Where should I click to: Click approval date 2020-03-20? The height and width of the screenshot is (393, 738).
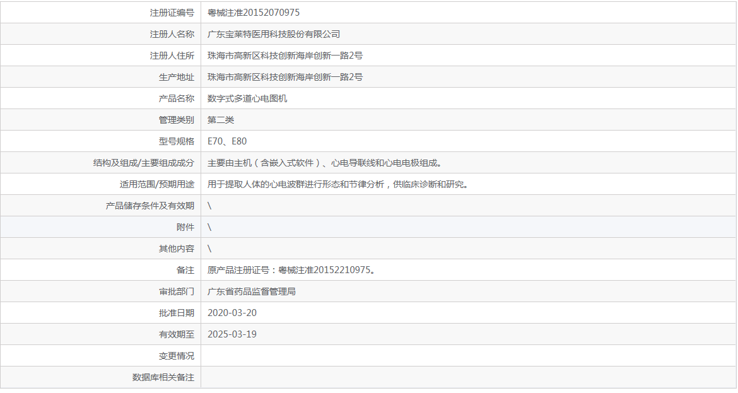click(231, 312)
